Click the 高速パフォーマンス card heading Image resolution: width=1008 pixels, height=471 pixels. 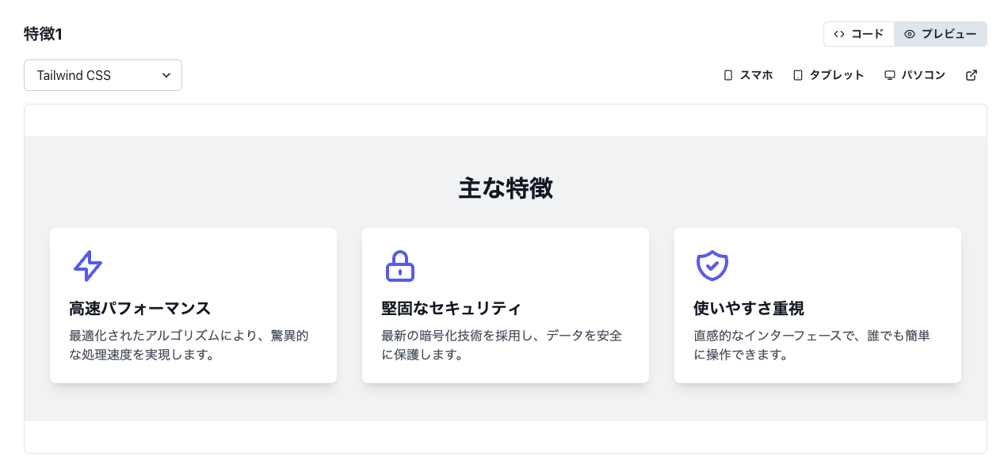point(140,308)
